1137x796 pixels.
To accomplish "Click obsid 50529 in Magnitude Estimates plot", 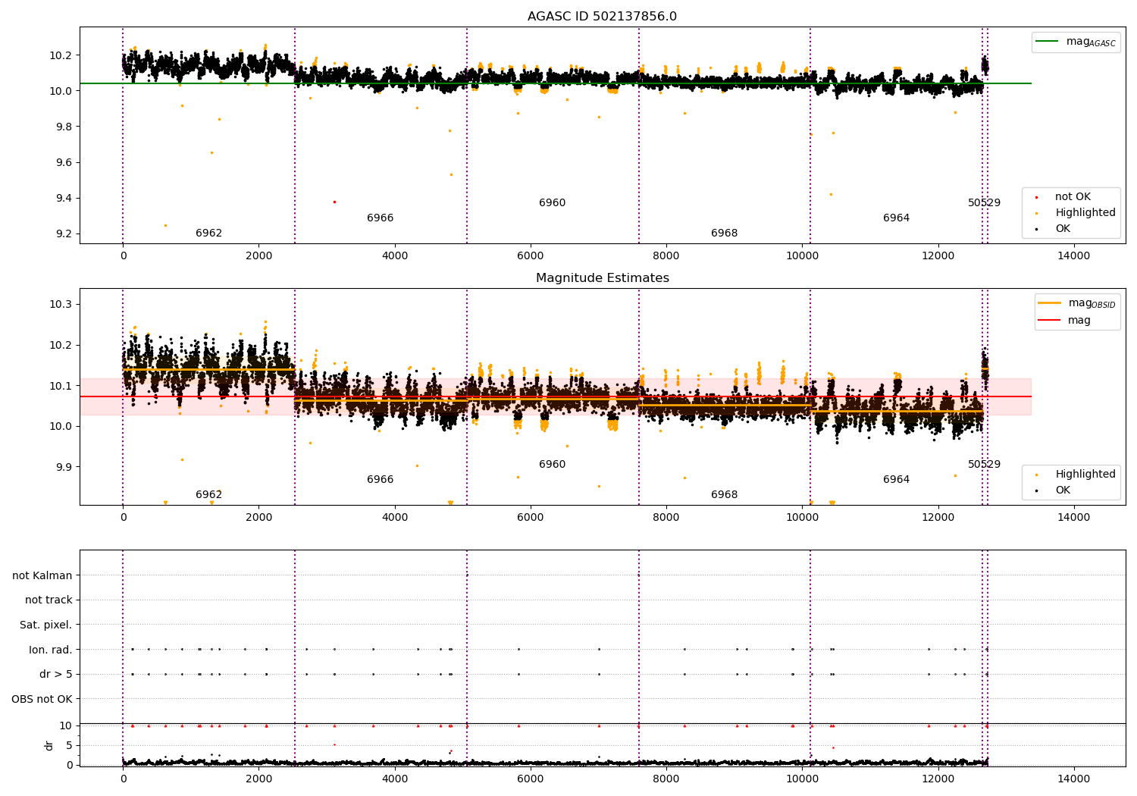I will 984,465.
